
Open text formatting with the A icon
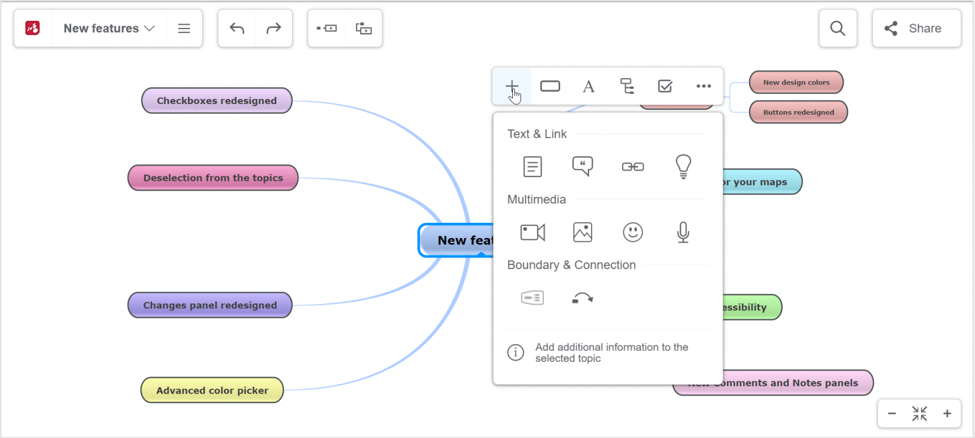tap(588, 86)
